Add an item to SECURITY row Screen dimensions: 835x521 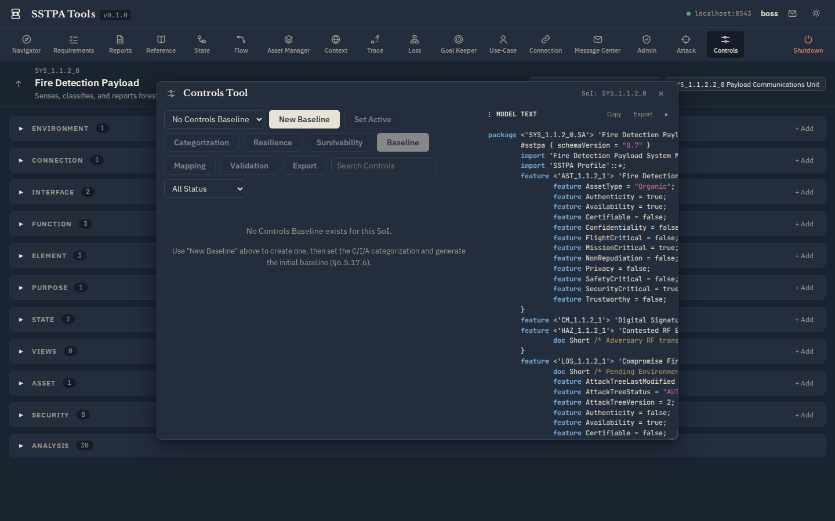pos(804,415)
